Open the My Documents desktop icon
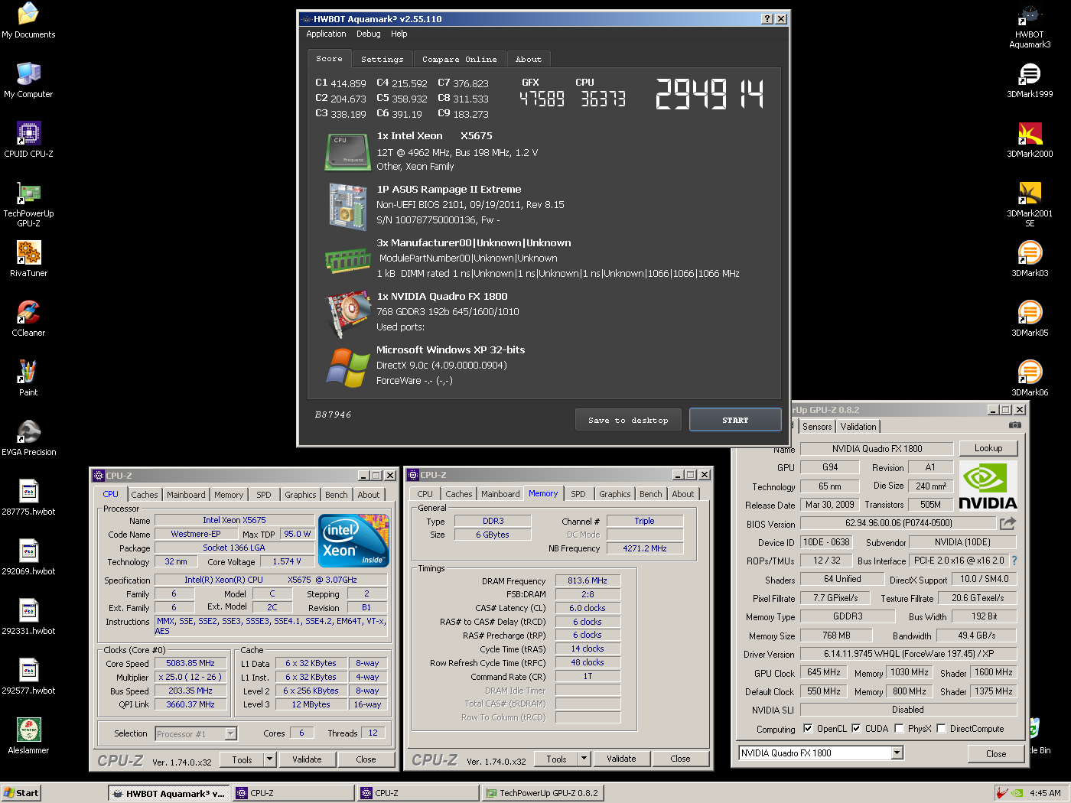Image resolution: width=1071 pixels, height=803 pixels. (x=28, y=21)
